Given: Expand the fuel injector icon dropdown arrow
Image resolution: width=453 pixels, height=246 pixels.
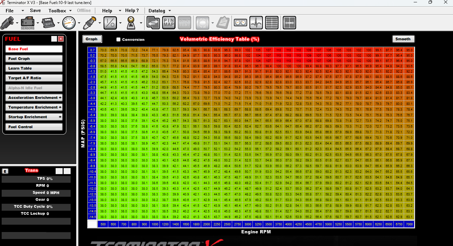Looking at the screenshot, I should [17, 23].
